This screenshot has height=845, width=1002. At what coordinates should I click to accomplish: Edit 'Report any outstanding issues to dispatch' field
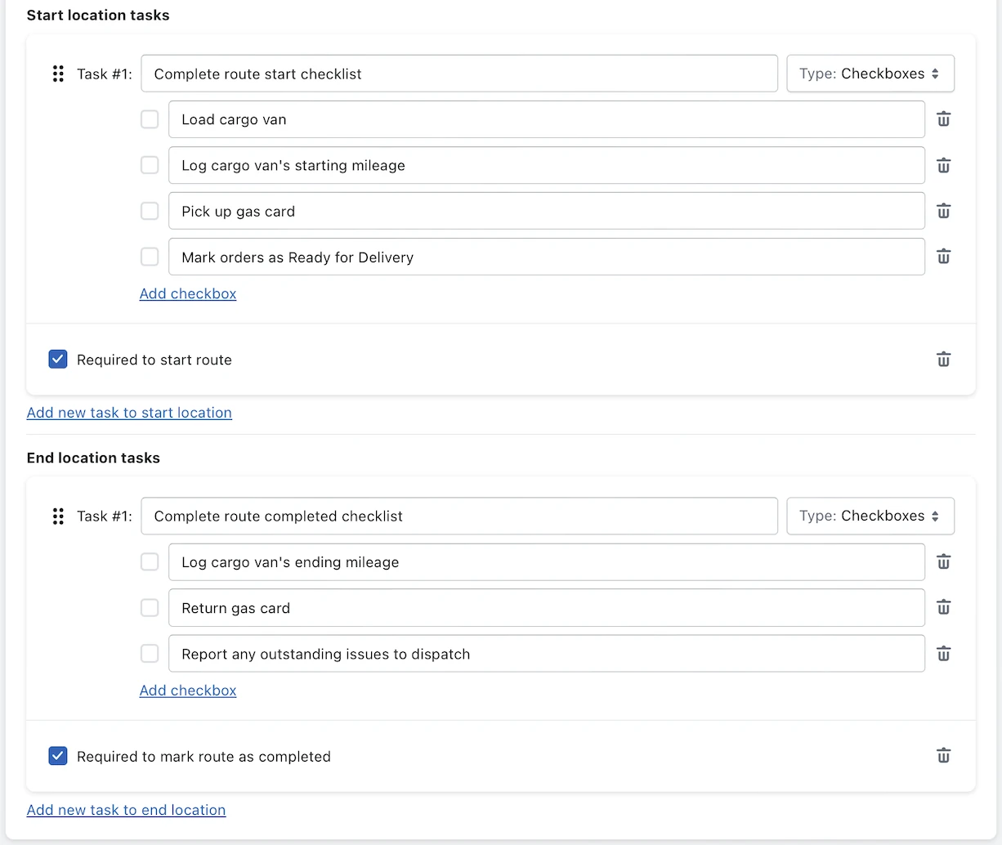pos(547,654)
